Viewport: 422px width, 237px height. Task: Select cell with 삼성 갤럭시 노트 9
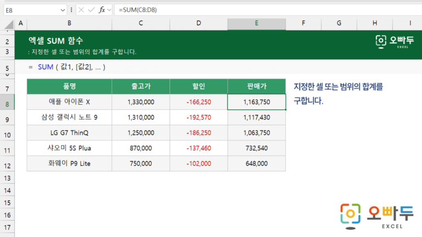tap(69, 117)
